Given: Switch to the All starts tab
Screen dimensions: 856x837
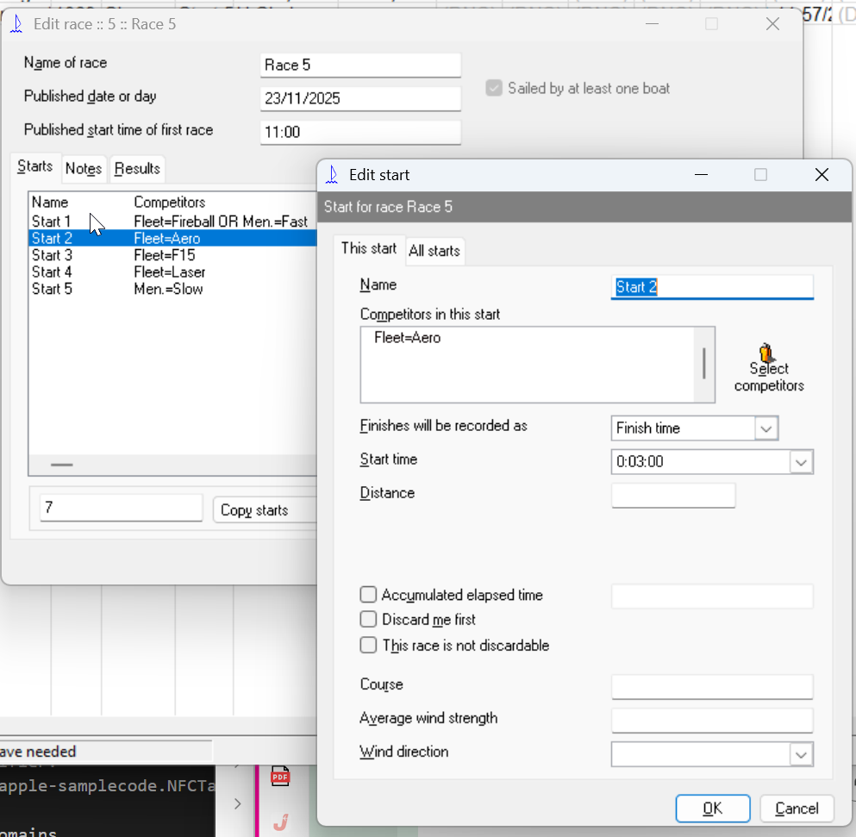Looking at the screenshot, I should (x=434, y=252).
